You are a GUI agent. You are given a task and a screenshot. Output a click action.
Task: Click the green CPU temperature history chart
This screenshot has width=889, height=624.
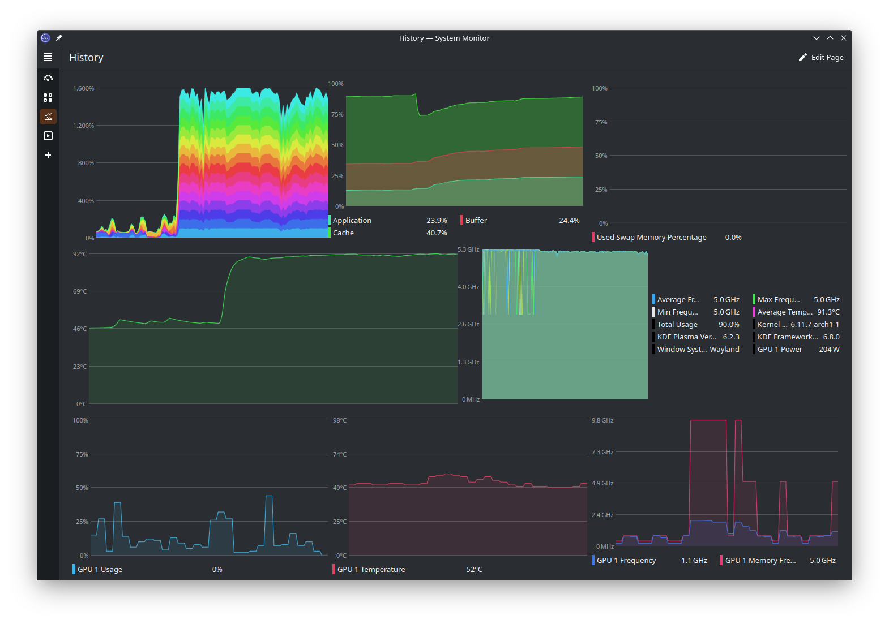coord(273,328)
